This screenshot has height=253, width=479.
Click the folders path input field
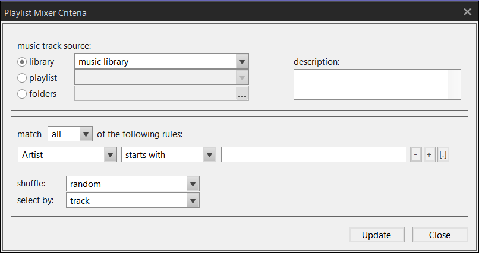coord(155,94)
